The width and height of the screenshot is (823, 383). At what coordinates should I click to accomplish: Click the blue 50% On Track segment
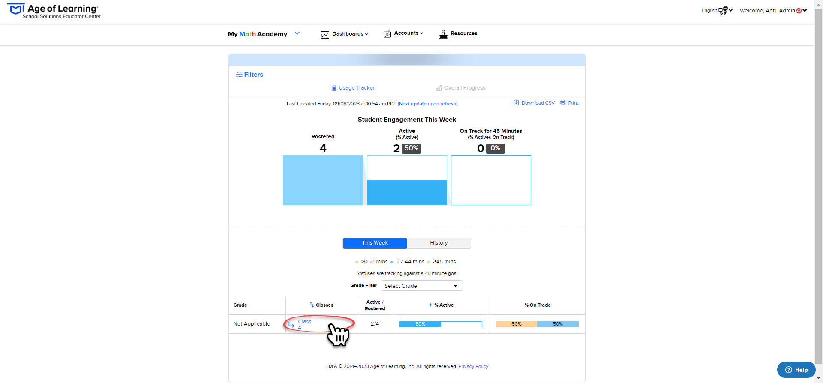click(558, 324)
